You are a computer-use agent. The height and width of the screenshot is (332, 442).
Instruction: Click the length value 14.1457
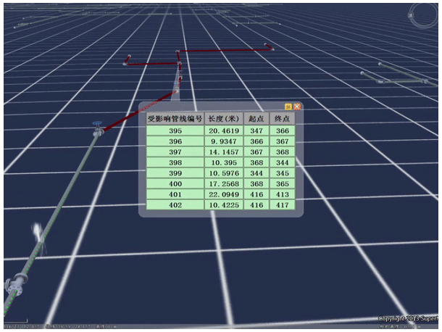[x=224, y=152]
